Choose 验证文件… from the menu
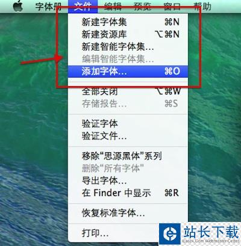 128,136
